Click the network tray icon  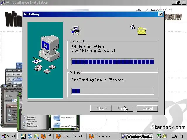coord(159,136)
